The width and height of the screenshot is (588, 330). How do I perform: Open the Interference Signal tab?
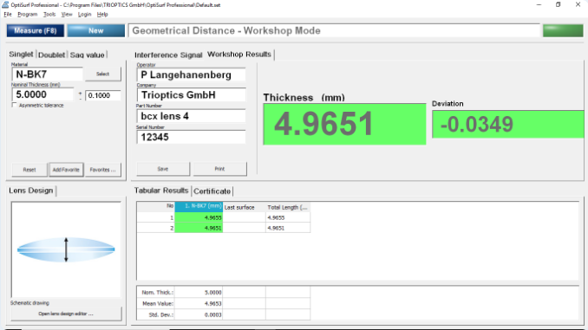[x=168, y=55]
